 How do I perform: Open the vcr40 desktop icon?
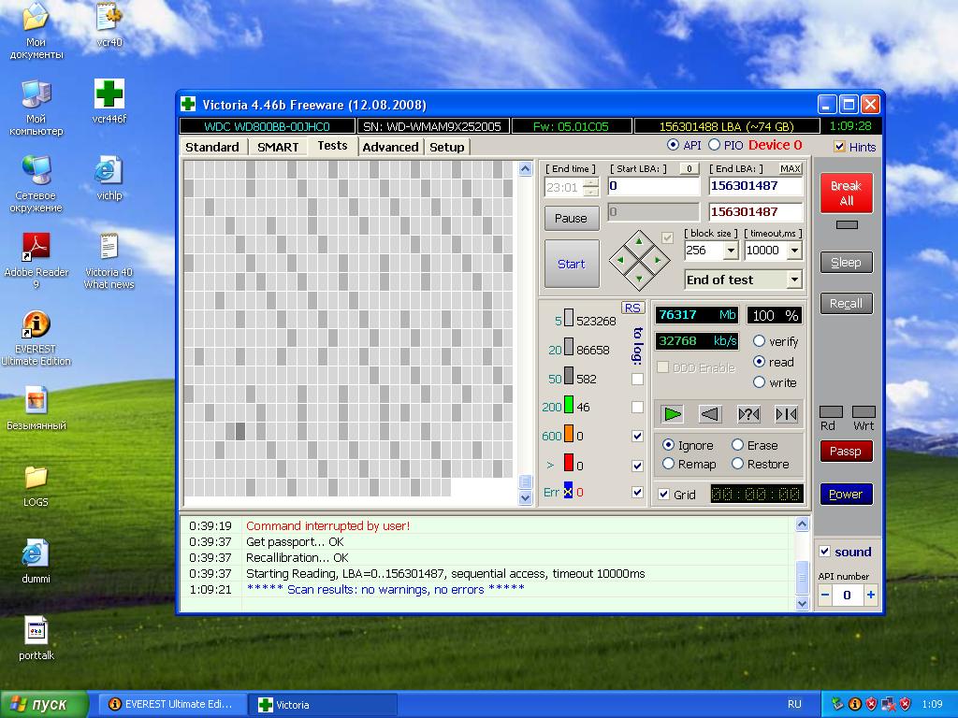click(x=109, y=23)
